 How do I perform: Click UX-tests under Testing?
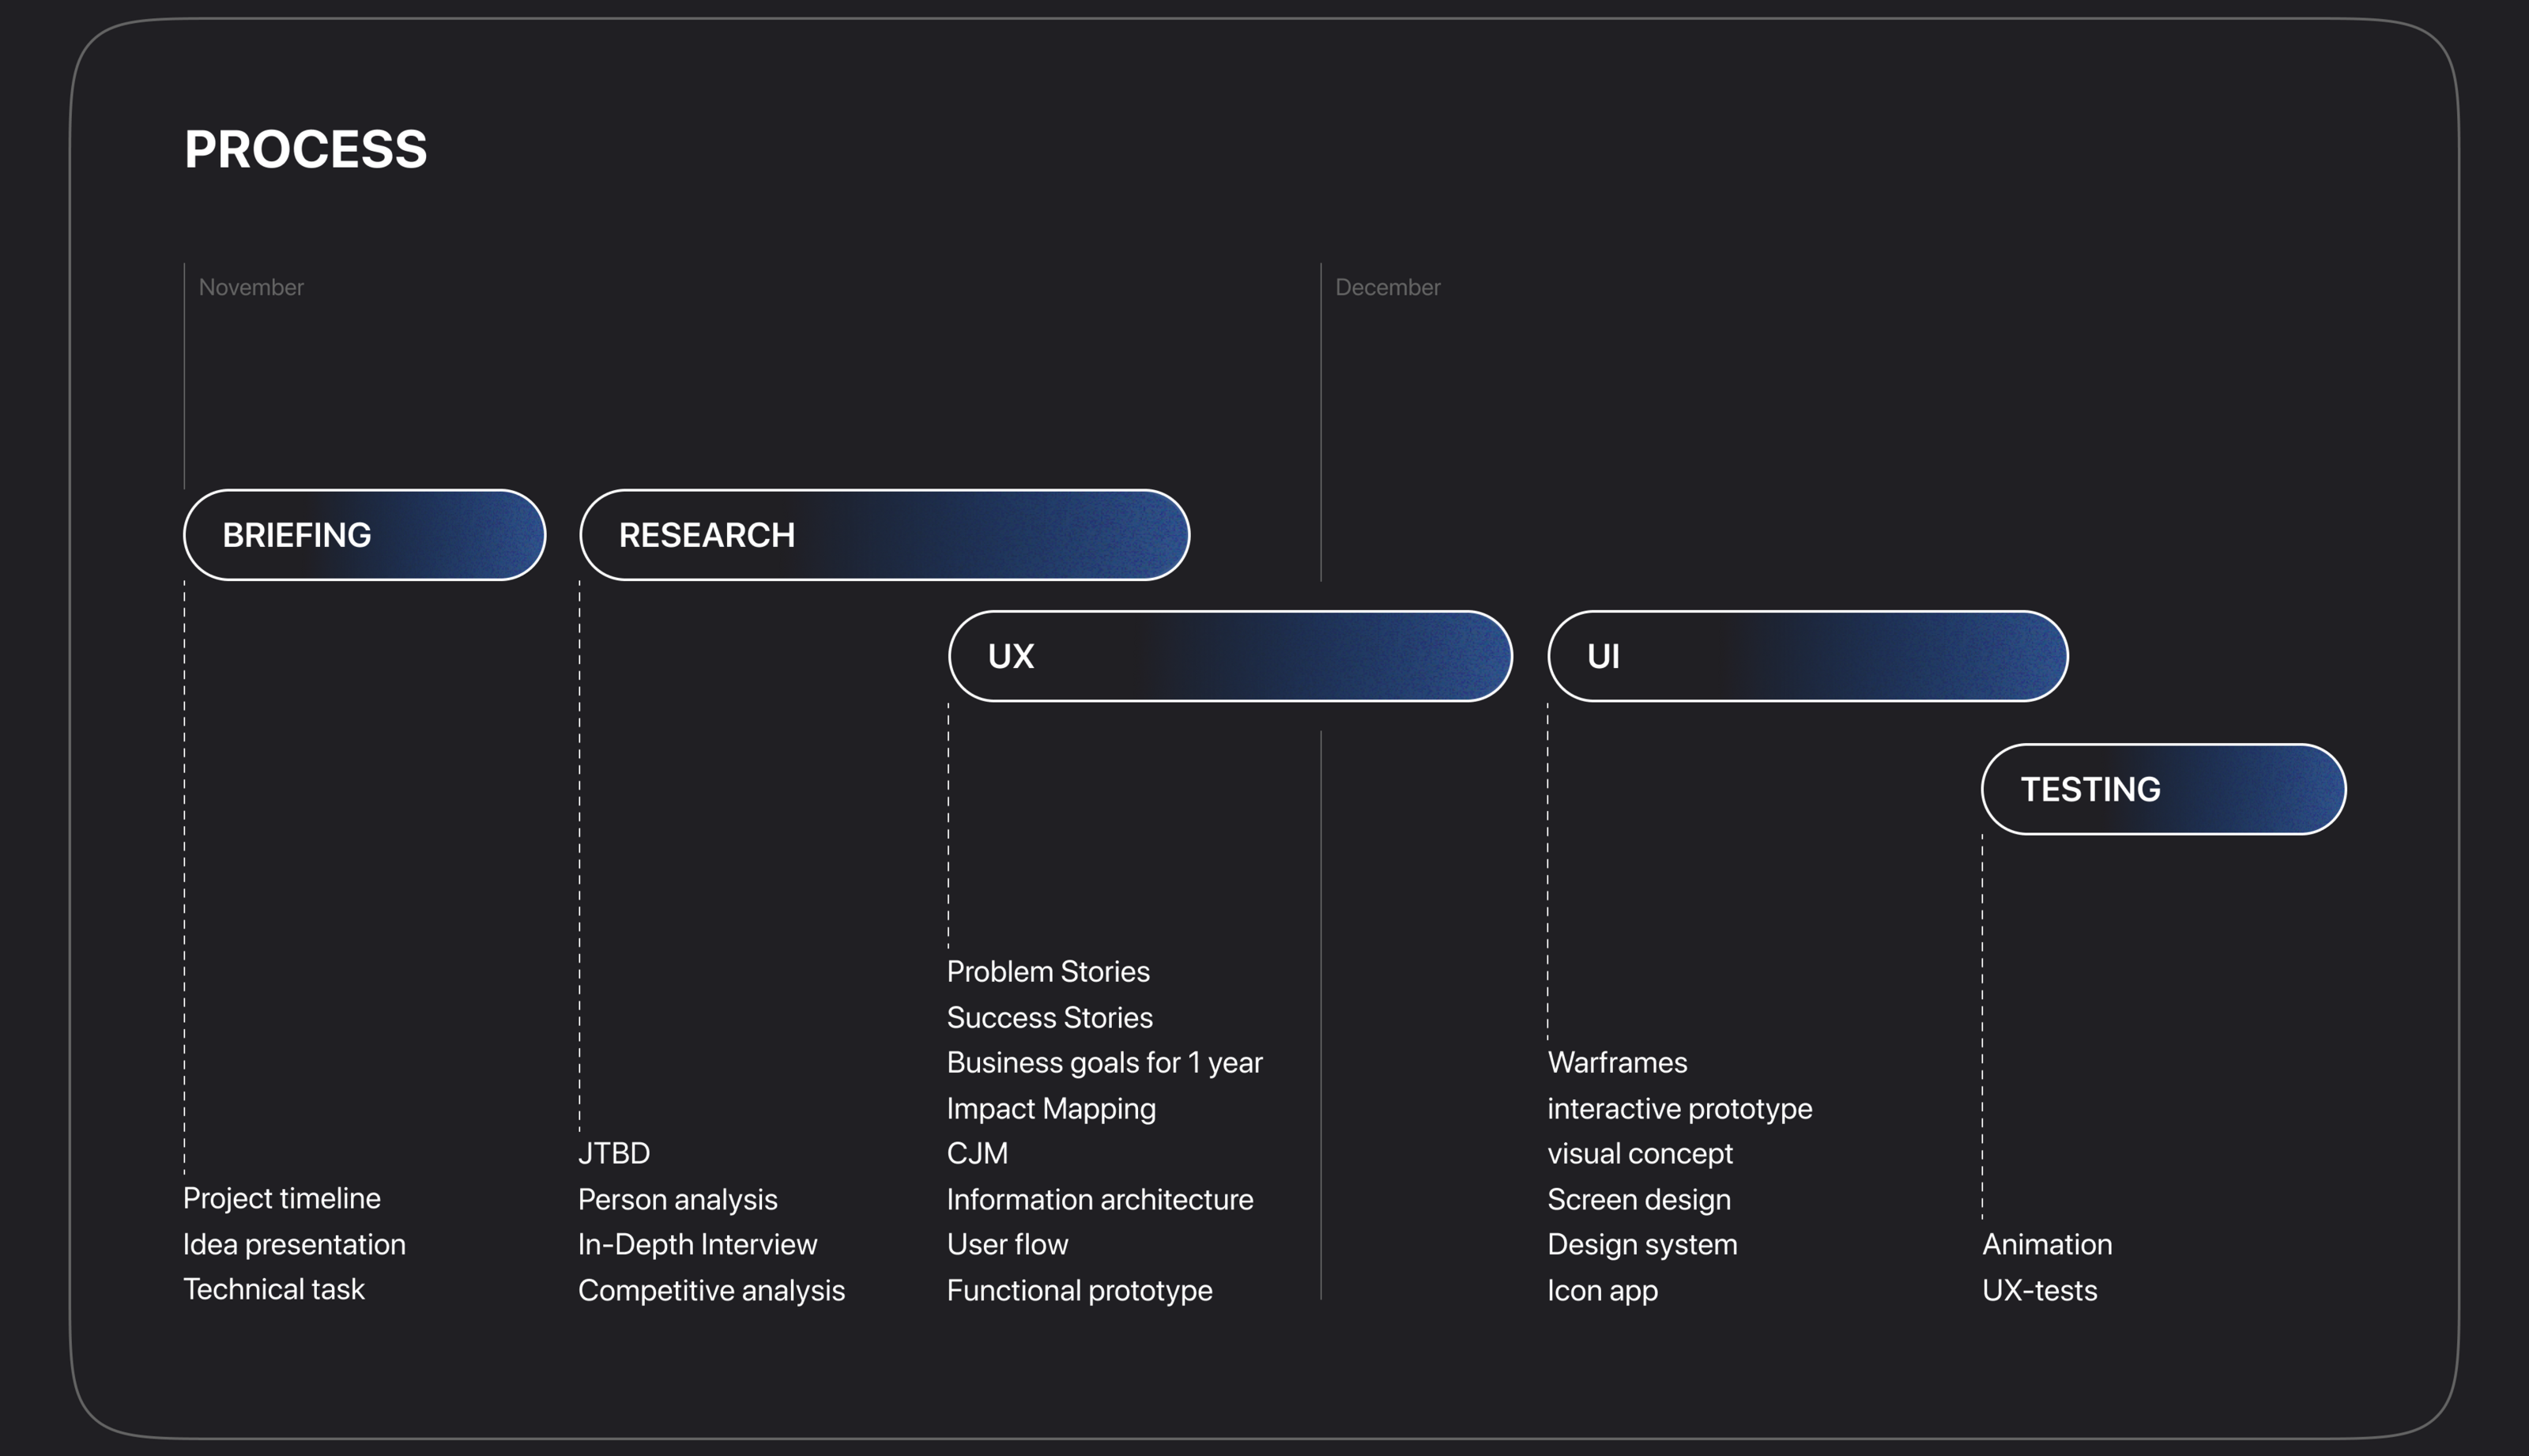click(x=2039, y=1290)
